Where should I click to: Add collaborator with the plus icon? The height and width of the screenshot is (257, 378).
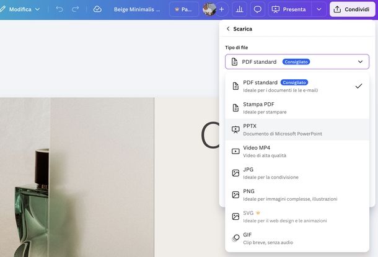click(x=222, y=9)
